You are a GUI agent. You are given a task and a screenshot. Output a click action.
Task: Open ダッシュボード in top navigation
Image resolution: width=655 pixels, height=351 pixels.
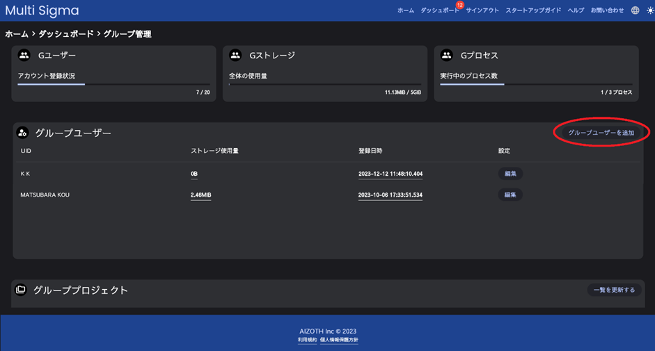point(439,10)
